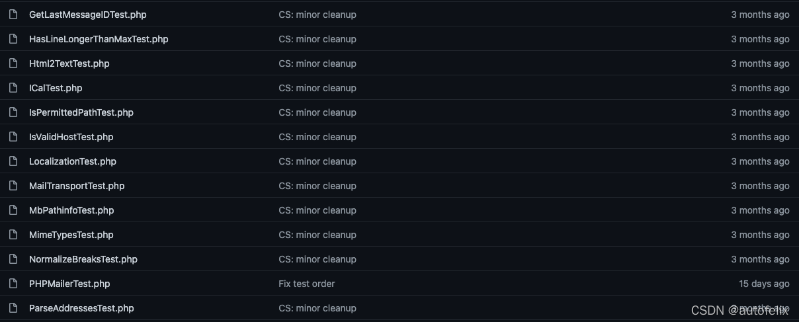Open commit message for MimeTypesTest.php row

click(x=317, y=235)
